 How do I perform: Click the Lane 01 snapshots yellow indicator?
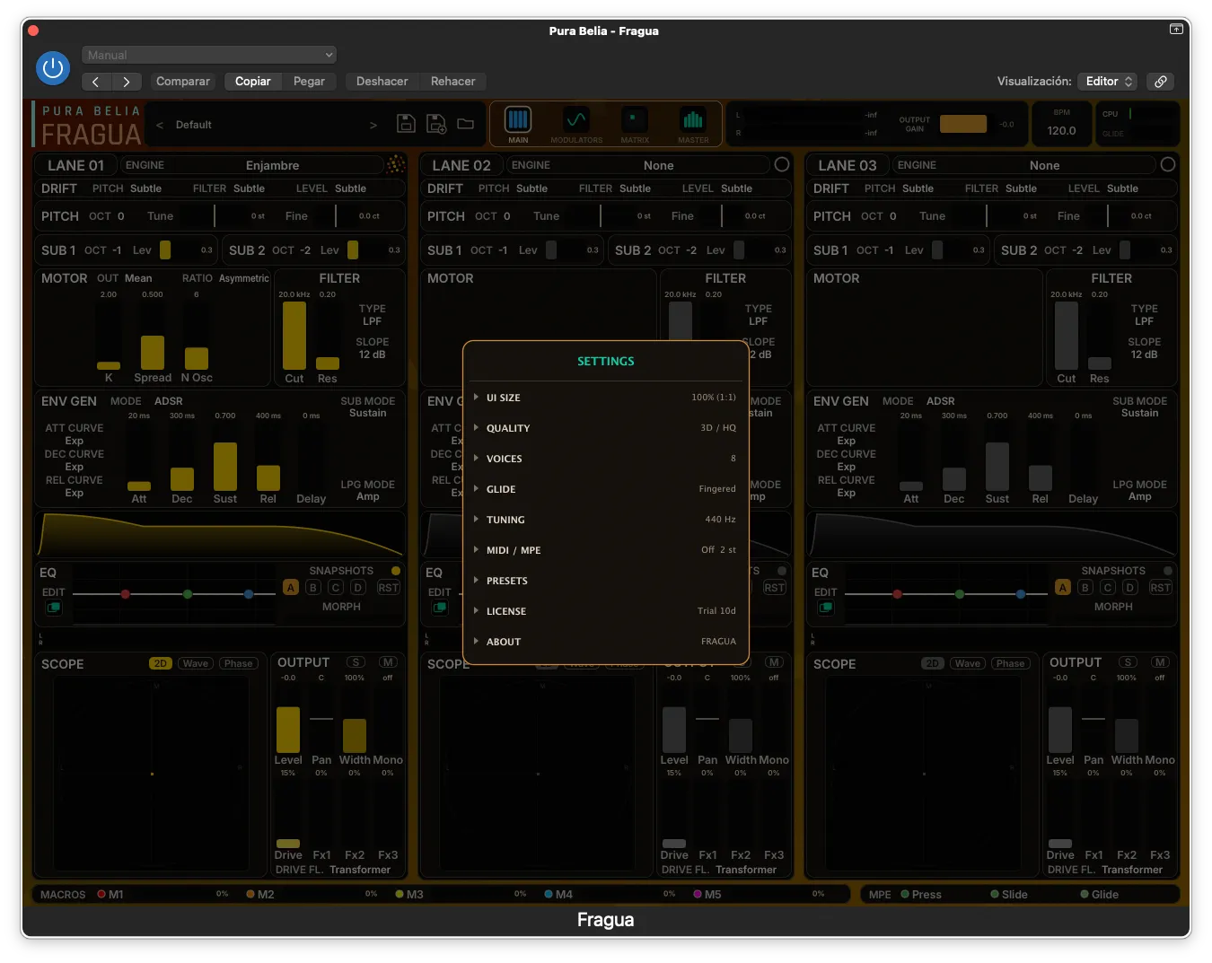pyautogui.click(x=396, y=571)
